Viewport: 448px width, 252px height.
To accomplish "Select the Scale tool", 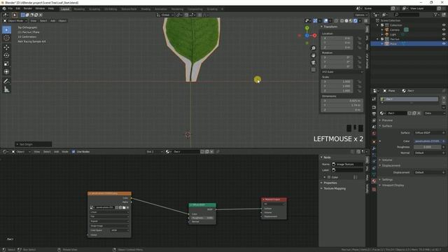I will click(x=6, y=64).
